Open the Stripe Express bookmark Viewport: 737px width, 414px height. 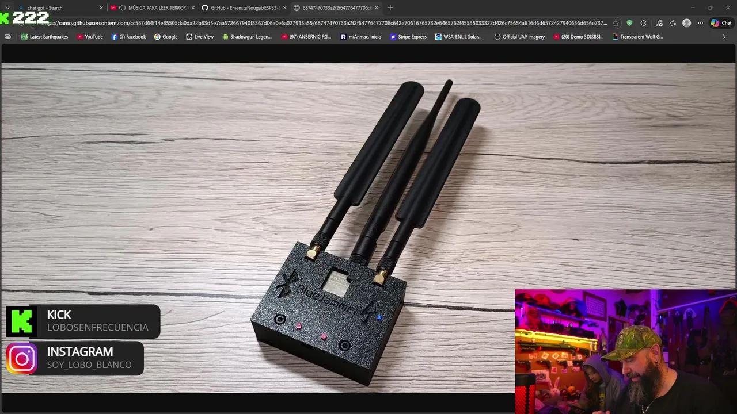pyautogui.click(x=408, y=37)
